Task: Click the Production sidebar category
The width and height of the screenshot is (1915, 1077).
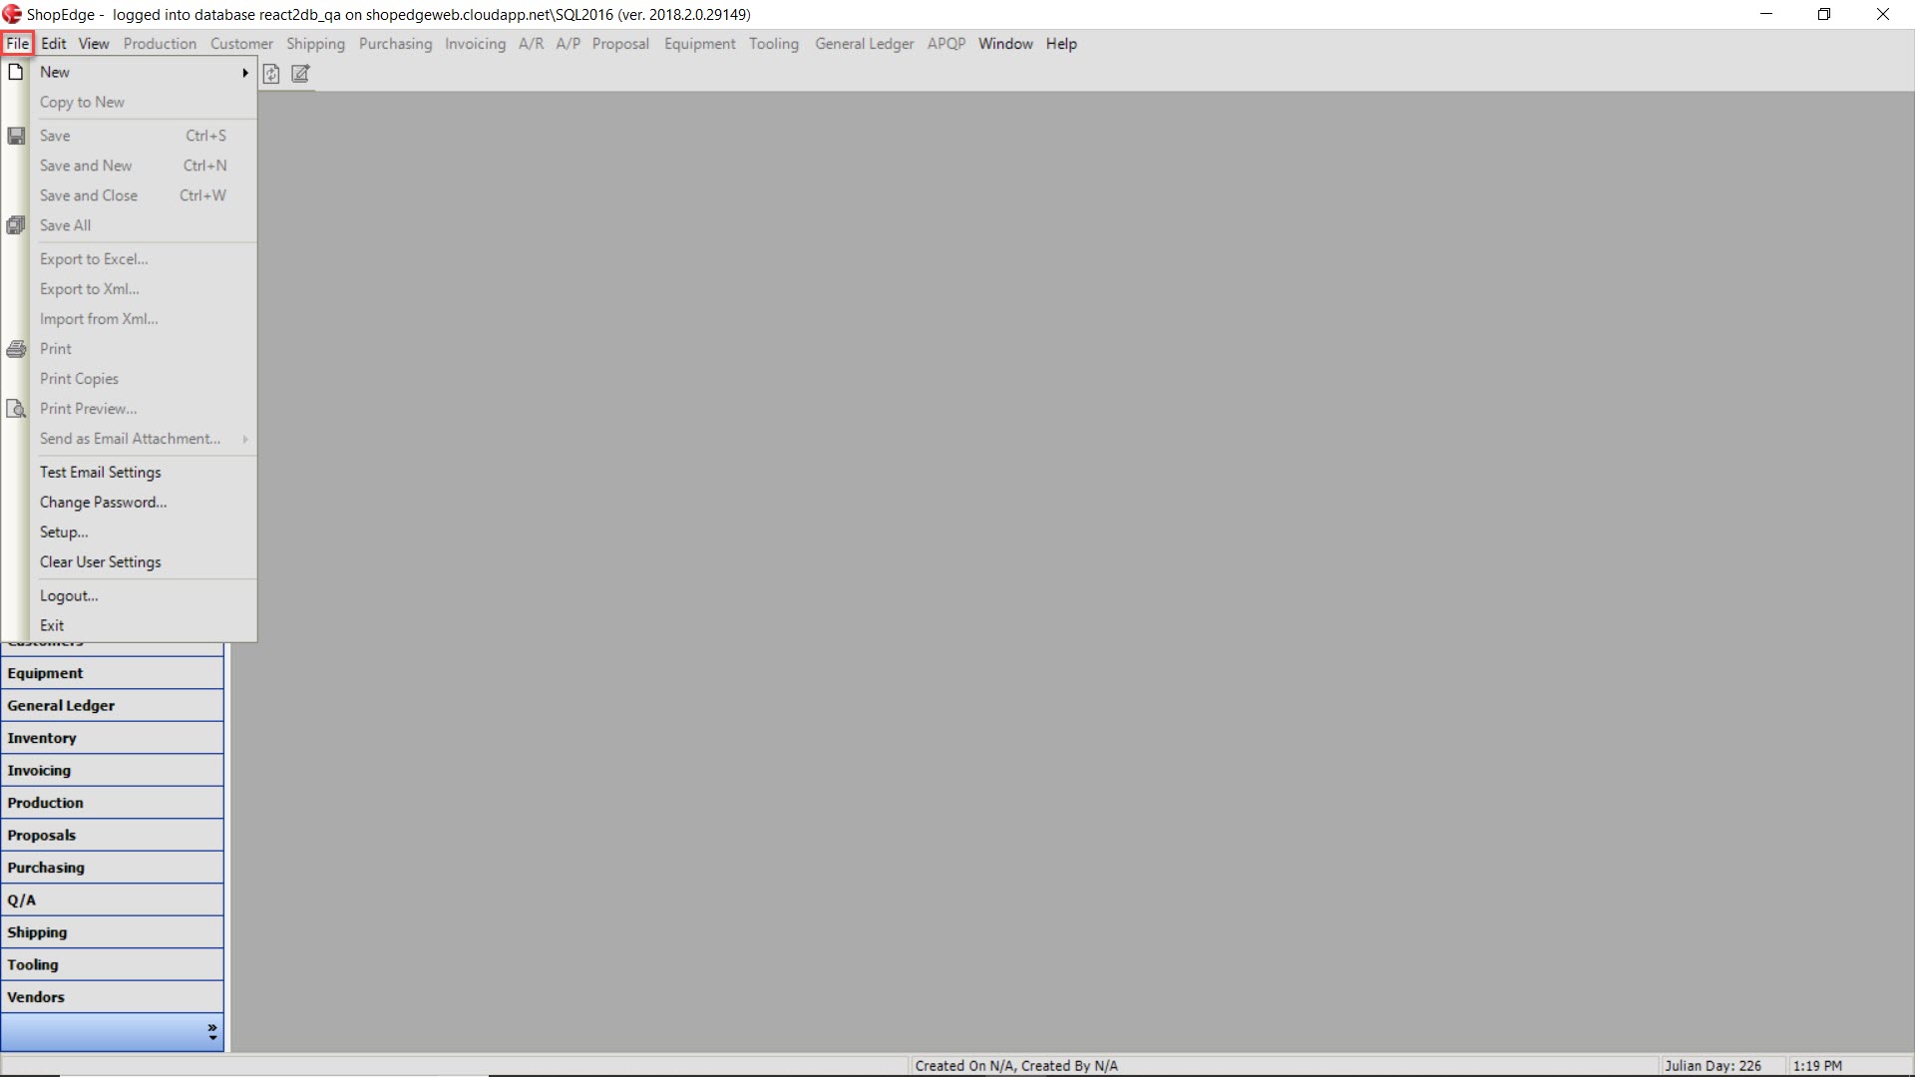Action: 111,802
